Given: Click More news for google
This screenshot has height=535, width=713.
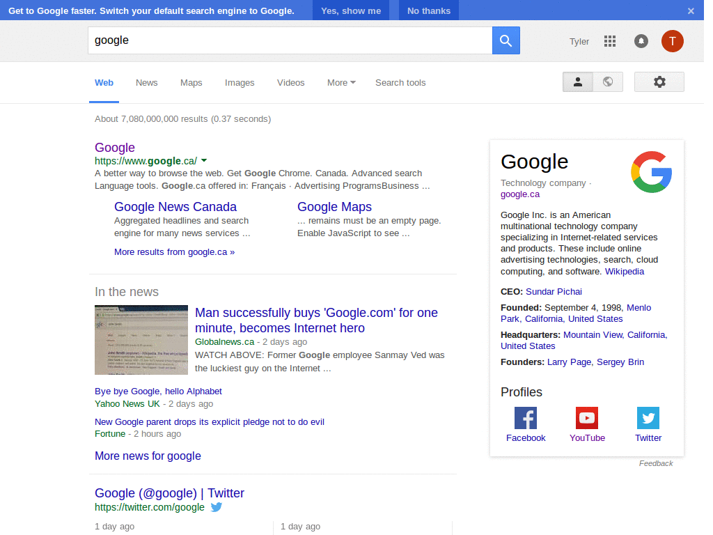Looking at the screenshot, I should [148, 456].
